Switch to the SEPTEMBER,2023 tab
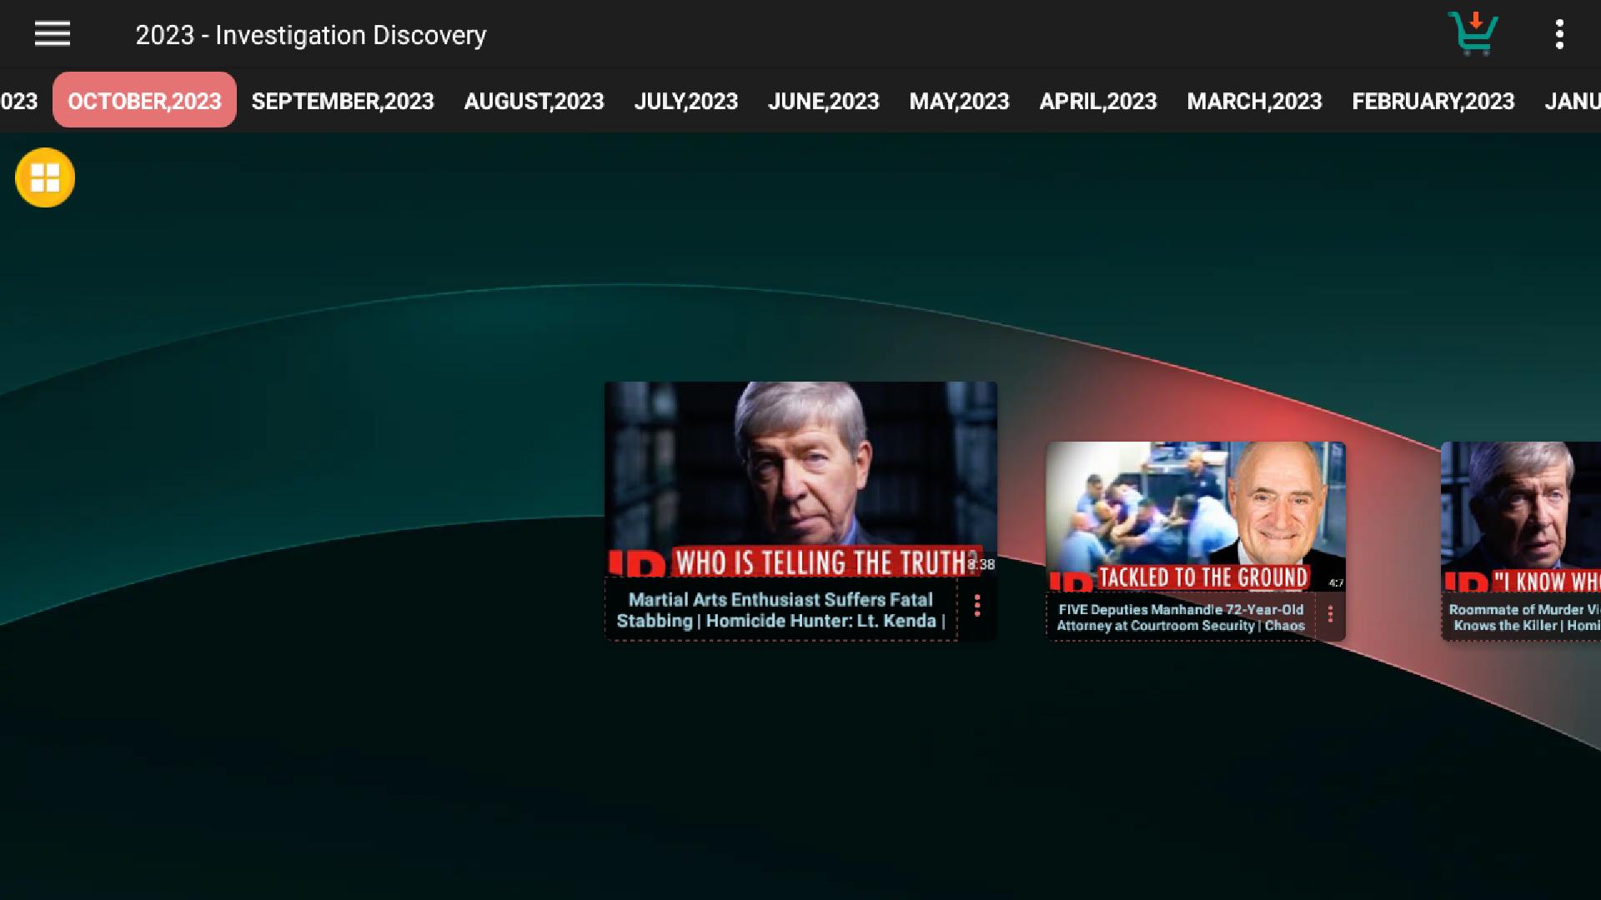1601x900 pixels. click(x=343, y=101)
